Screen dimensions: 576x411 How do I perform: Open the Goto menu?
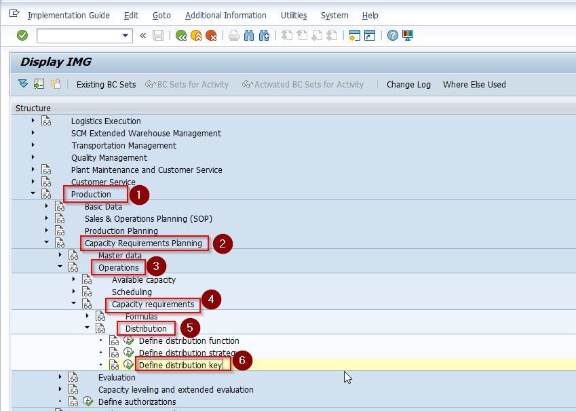point(161,16)
